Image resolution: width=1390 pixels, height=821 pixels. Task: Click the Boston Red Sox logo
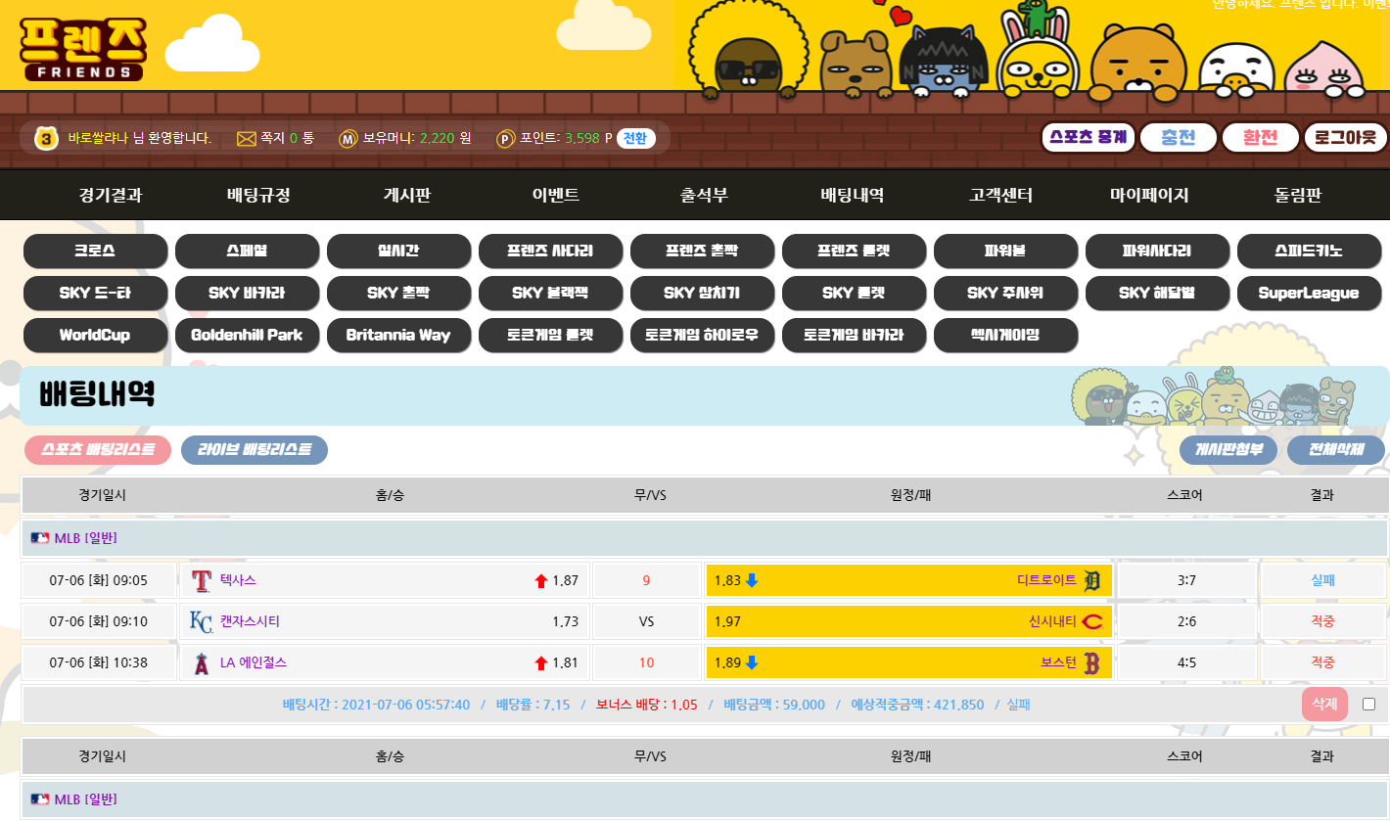(1092, 663)
